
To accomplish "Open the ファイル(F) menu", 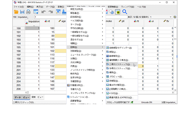I will pos(18,7).
